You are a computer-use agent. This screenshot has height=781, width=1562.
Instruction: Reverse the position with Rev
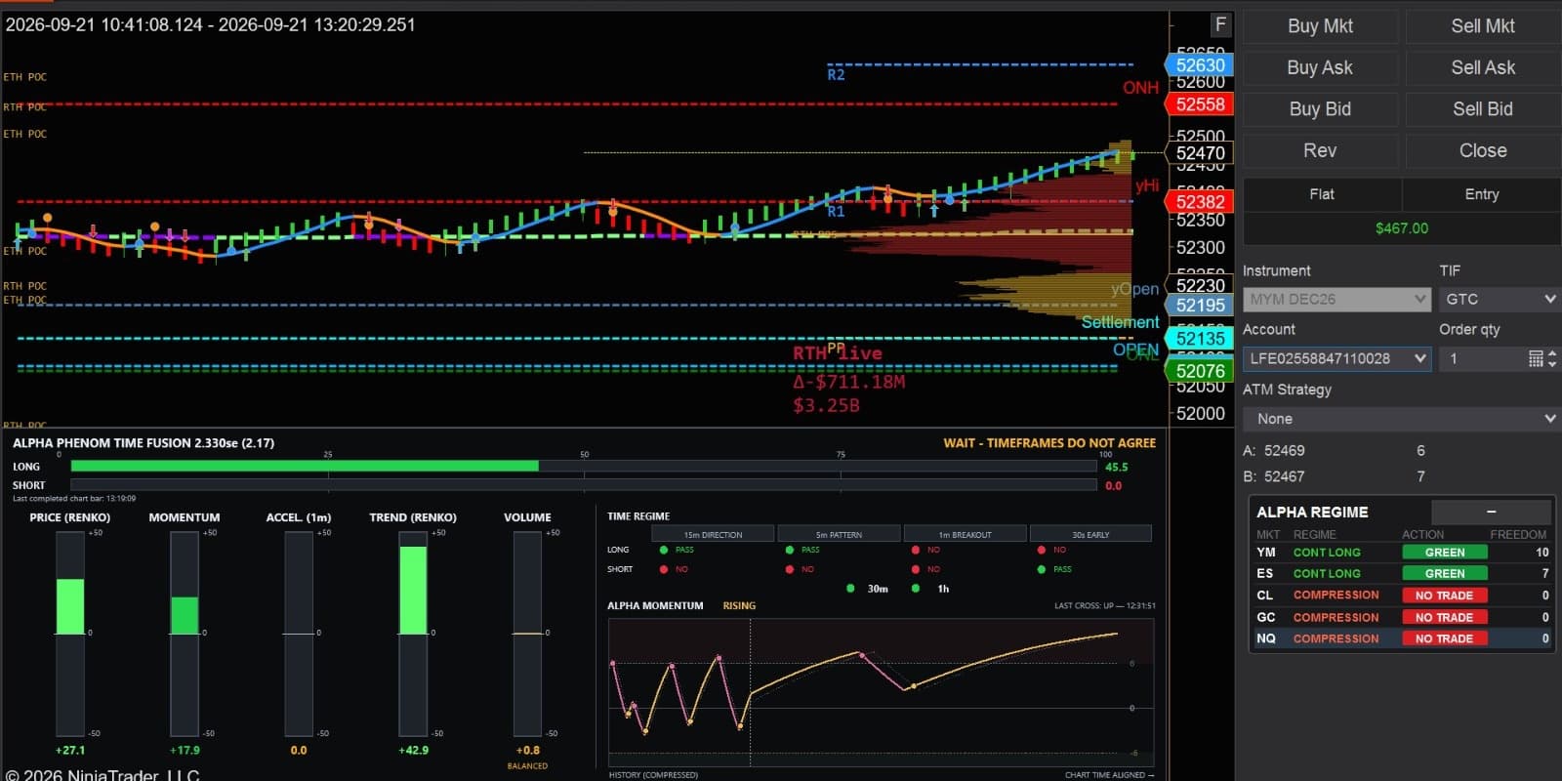tap(1320, 150)
